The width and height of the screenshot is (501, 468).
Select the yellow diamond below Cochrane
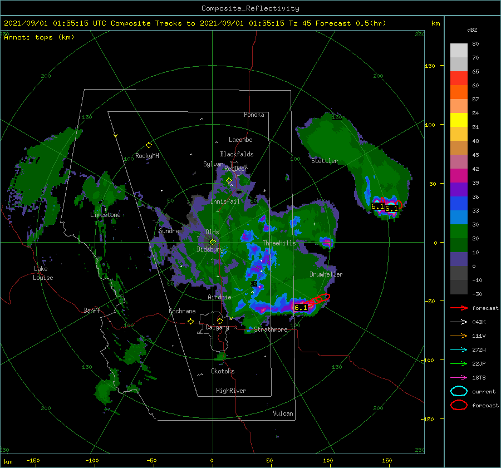coord(190,322)
